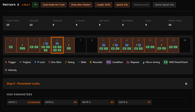Click the swing note icon on step 4

(44, 43)
